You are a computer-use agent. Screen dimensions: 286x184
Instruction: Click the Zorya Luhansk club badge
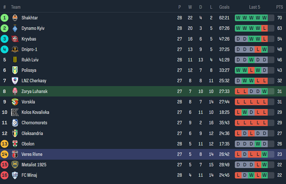[x=15, y=91]
